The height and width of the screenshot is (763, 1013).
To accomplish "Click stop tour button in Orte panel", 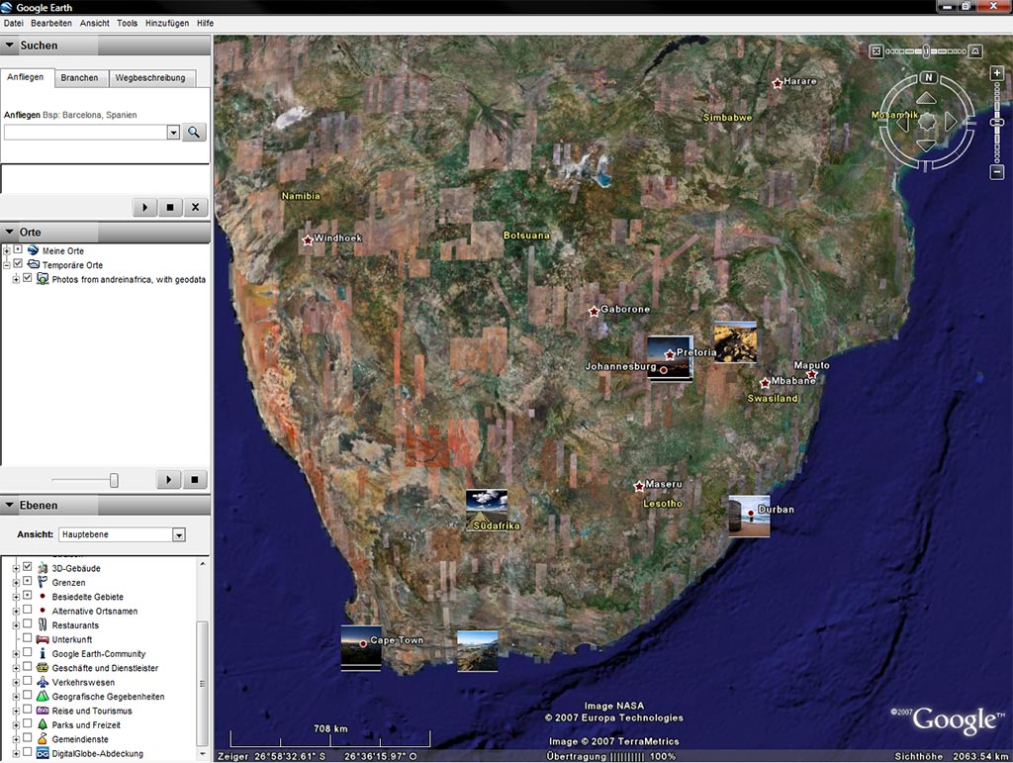I will pyautogui.click(x=195, y=479).
